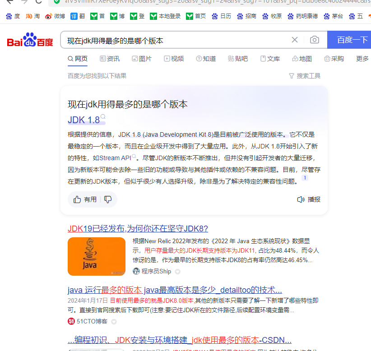Click the orange Java thumbnail image
This screenshot has width=371, height=351.
tap(97, 256)
